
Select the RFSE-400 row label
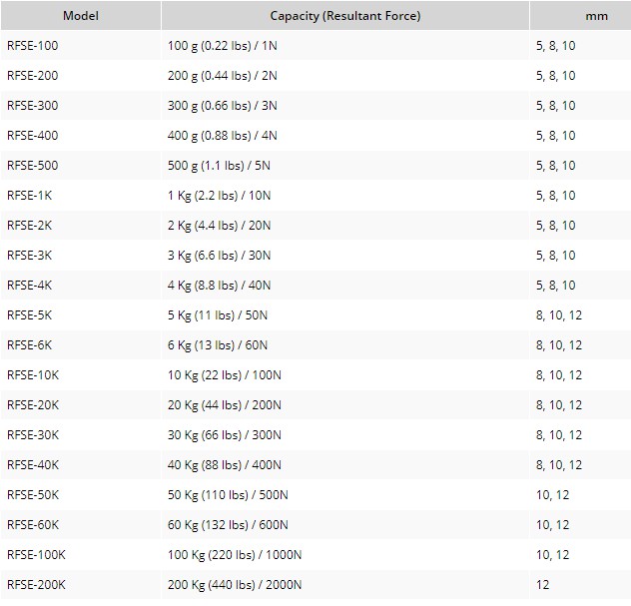pyautogui.click(x=33, y=136)
